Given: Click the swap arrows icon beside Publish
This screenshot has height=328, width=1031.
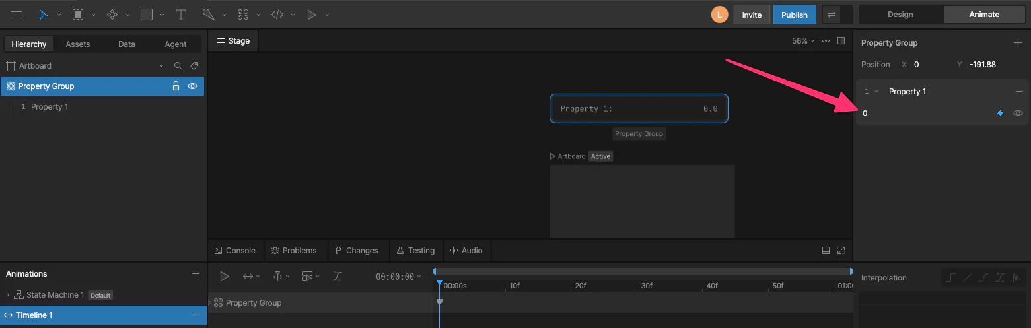Looking at the screenshot, I should click(832, 15).
